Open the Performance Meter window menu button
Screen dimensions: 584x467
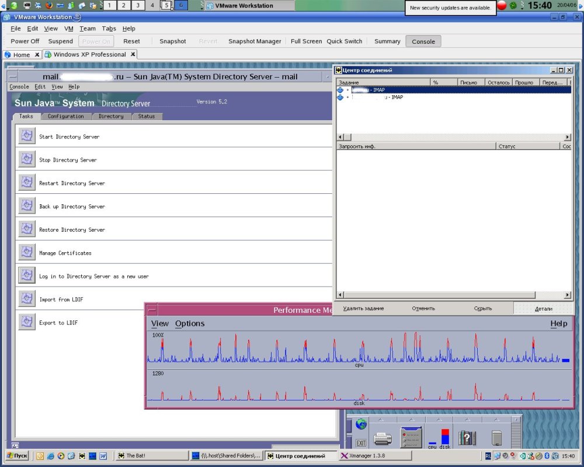click(x=152, y=310)
